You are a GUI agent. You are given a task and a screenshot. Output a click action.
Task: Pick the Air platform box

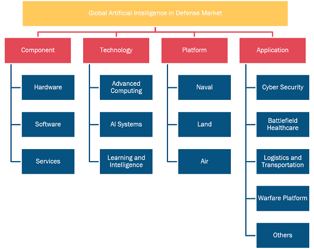point(205,162)
